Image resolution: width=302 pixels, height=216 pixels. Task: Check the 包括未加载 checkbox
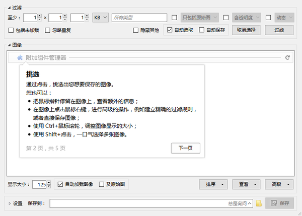point(11,30)
